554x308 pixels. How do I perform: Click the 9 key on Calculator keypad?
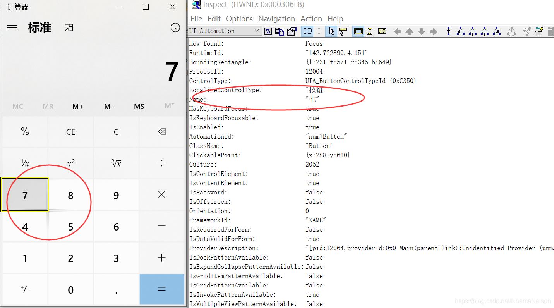pyautogui.click(x=116, y=195)
